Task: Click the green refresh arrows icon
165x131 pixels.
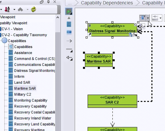Action: pyautogui.click(x=33, y=9)
